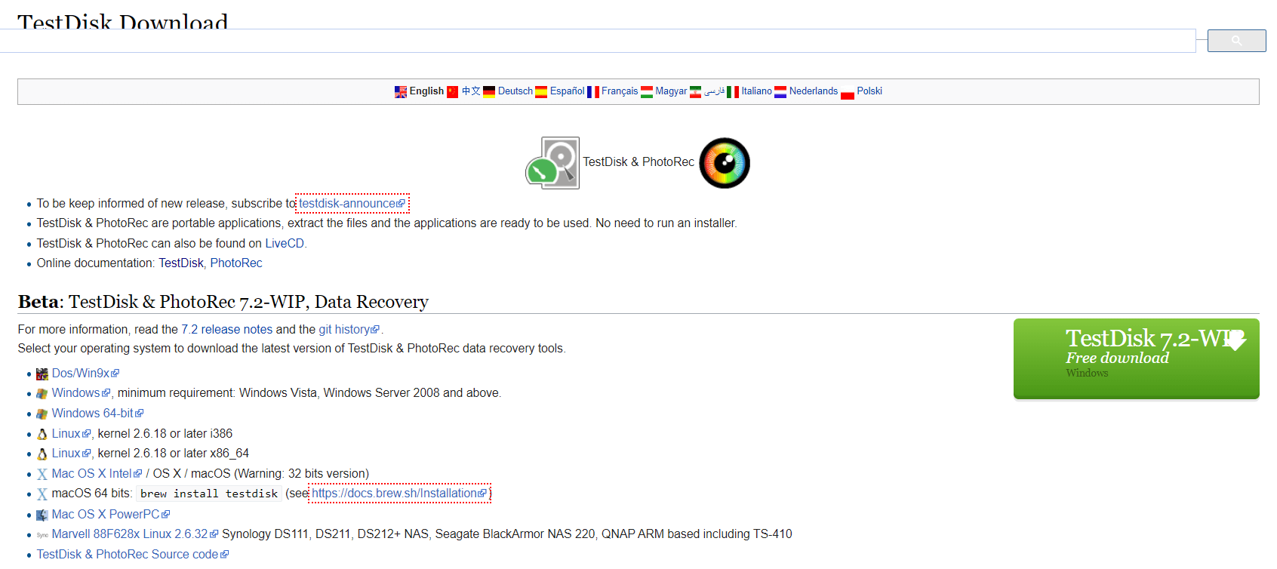
Task: Switch language to Nederlands
Action: point(814,91)
